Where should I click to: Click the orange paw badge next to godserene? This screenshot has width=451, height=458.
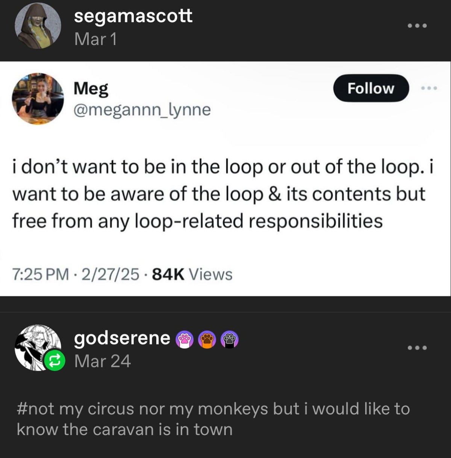coord(207,340)
